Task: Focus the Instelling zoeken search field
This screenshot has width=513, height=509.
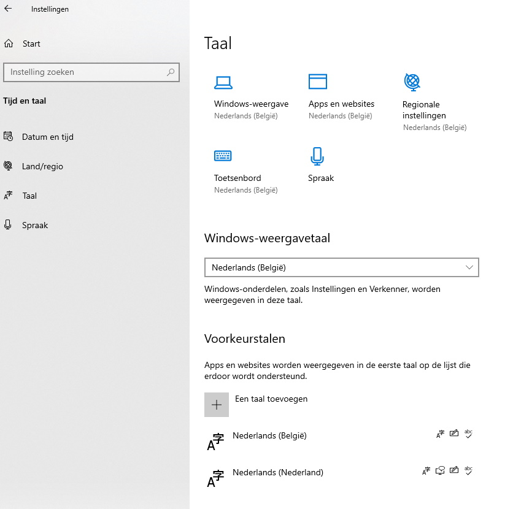Action: pyautogui.click(x=91, y=72)
